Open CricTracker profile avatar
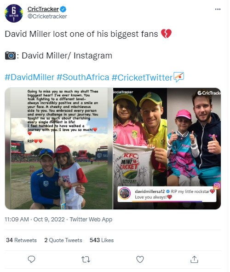This screenshot has width=230, height=272. (x=14, y=13)
